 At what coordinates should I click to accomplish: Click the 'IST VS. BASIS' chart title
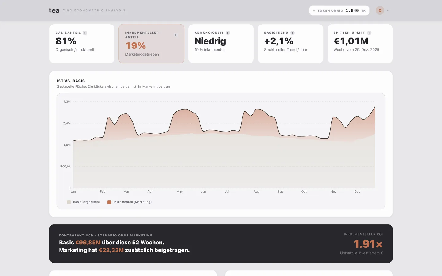(71, 81)
